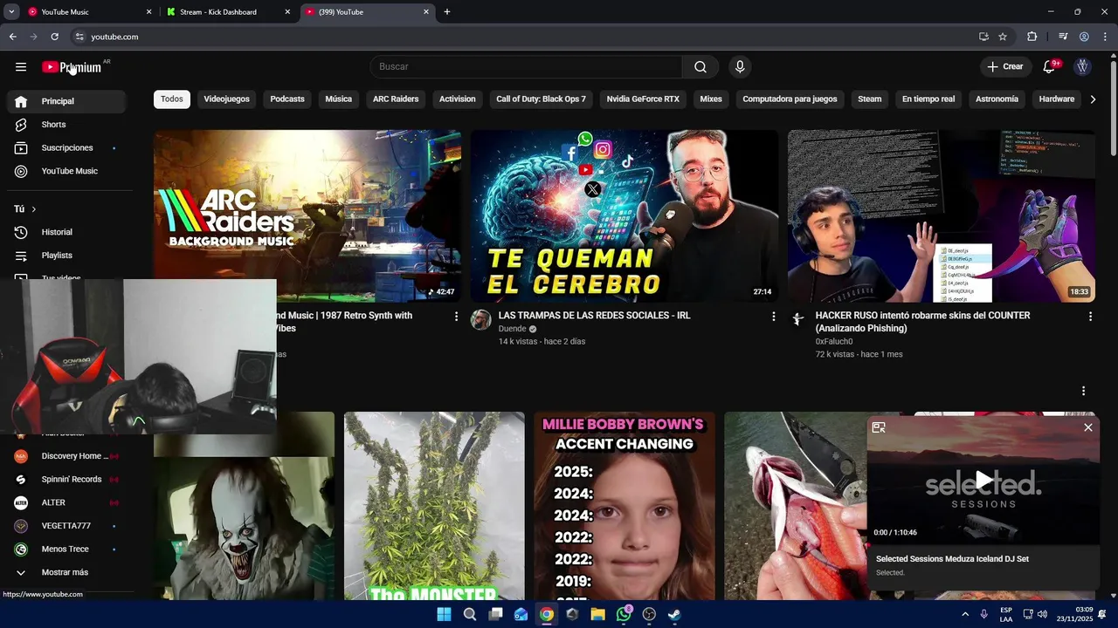
Task: Open Discovery Home subscription channel
Action: tap(66, 456)
